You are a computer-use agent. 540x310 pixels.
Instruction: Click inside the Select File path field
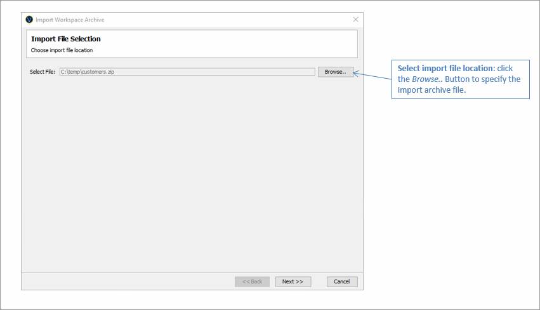(187, 72)
